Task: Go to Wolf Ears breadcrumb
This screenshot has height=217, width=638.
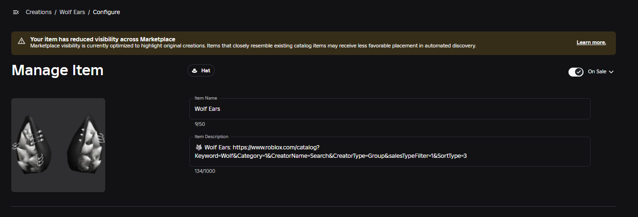Action: tap(72, 12)
